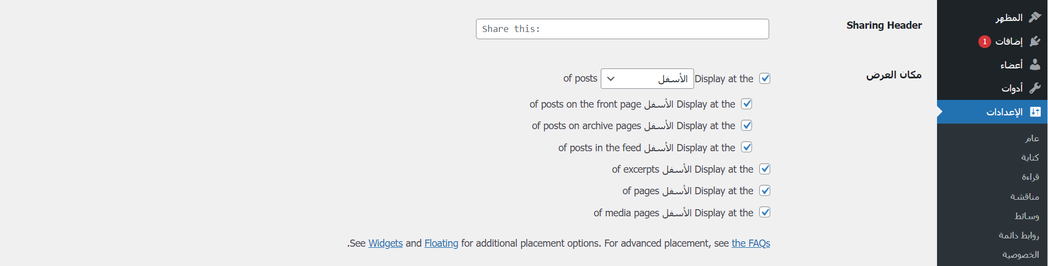Click the Sharing Header text field
This screenshot has height=266, width=1048.
pyautogui.click(x=622, y=29)
